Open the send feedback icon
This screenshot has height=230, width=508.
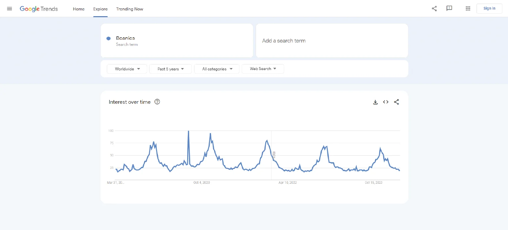[449, 9]
